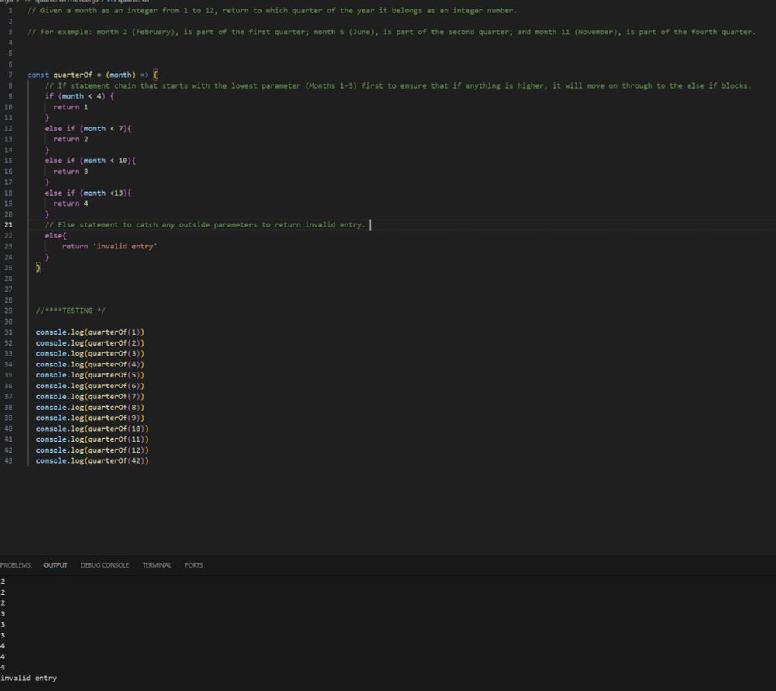This screenshot has height=691, width=776.
Task: Open the DEBUG CONSOLE tab
Action: click(x=105, y=564)
